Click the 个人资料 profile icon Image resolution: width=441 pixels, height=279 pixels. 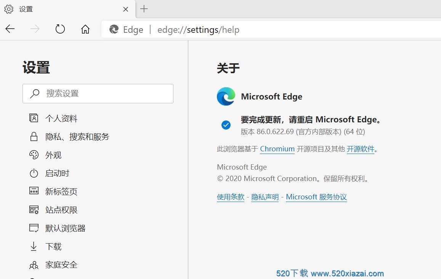(x=34, y=118)
